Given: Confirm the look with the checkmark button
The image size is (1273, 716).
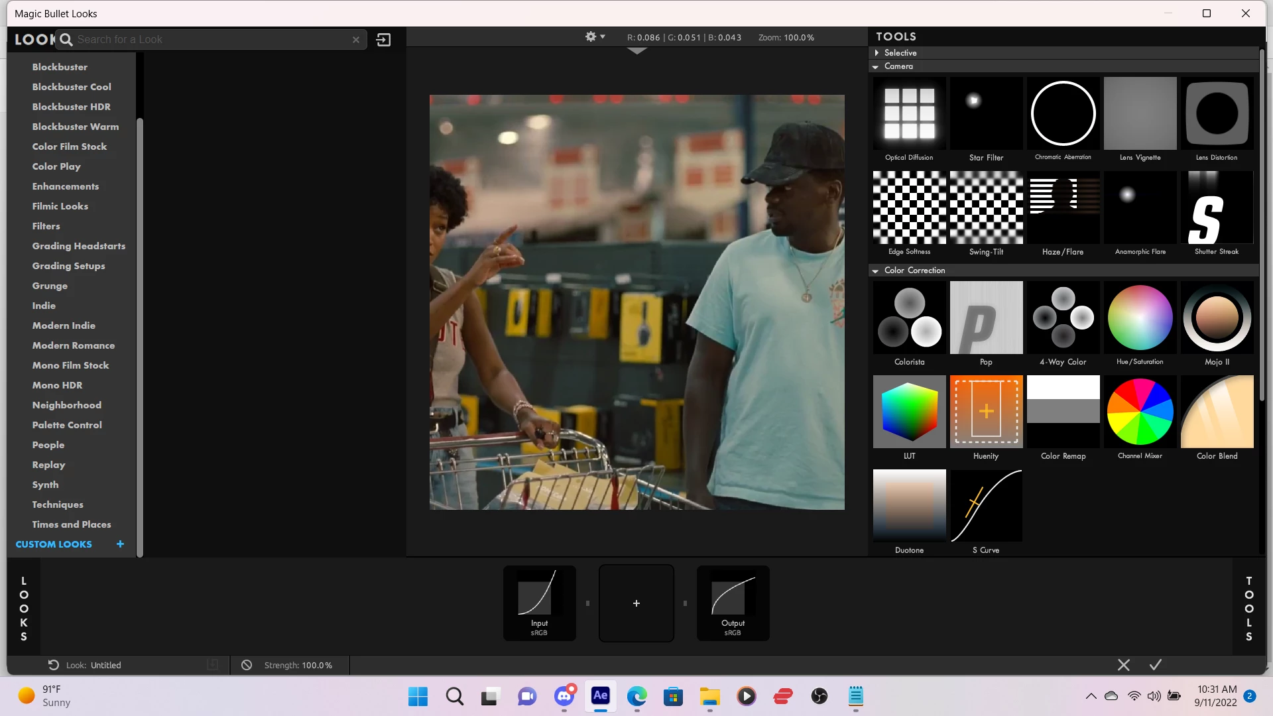Looking at the screenshot, I should [1155, 664].
